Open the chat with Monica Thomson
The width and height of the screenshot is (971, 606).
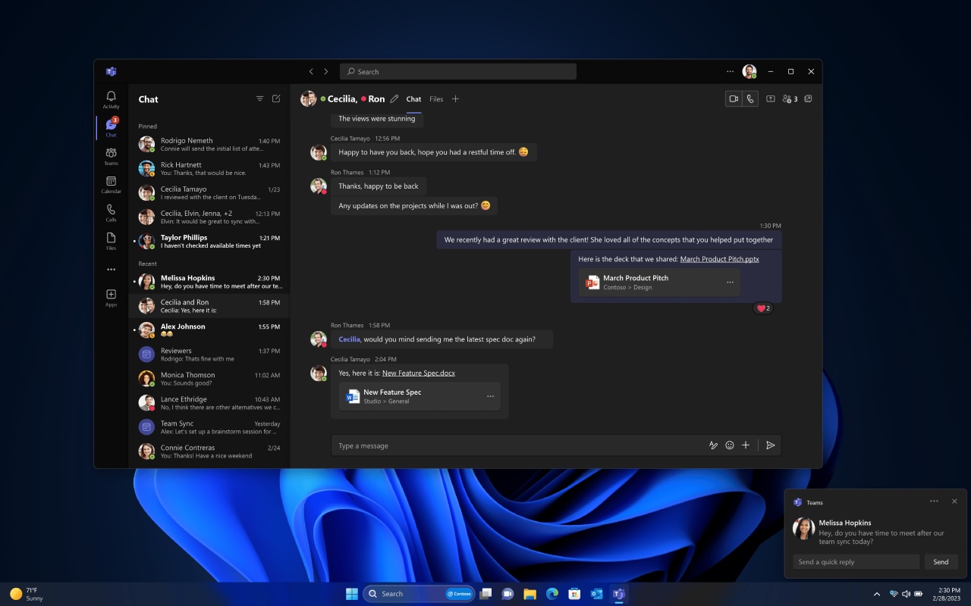click(209, 379)
